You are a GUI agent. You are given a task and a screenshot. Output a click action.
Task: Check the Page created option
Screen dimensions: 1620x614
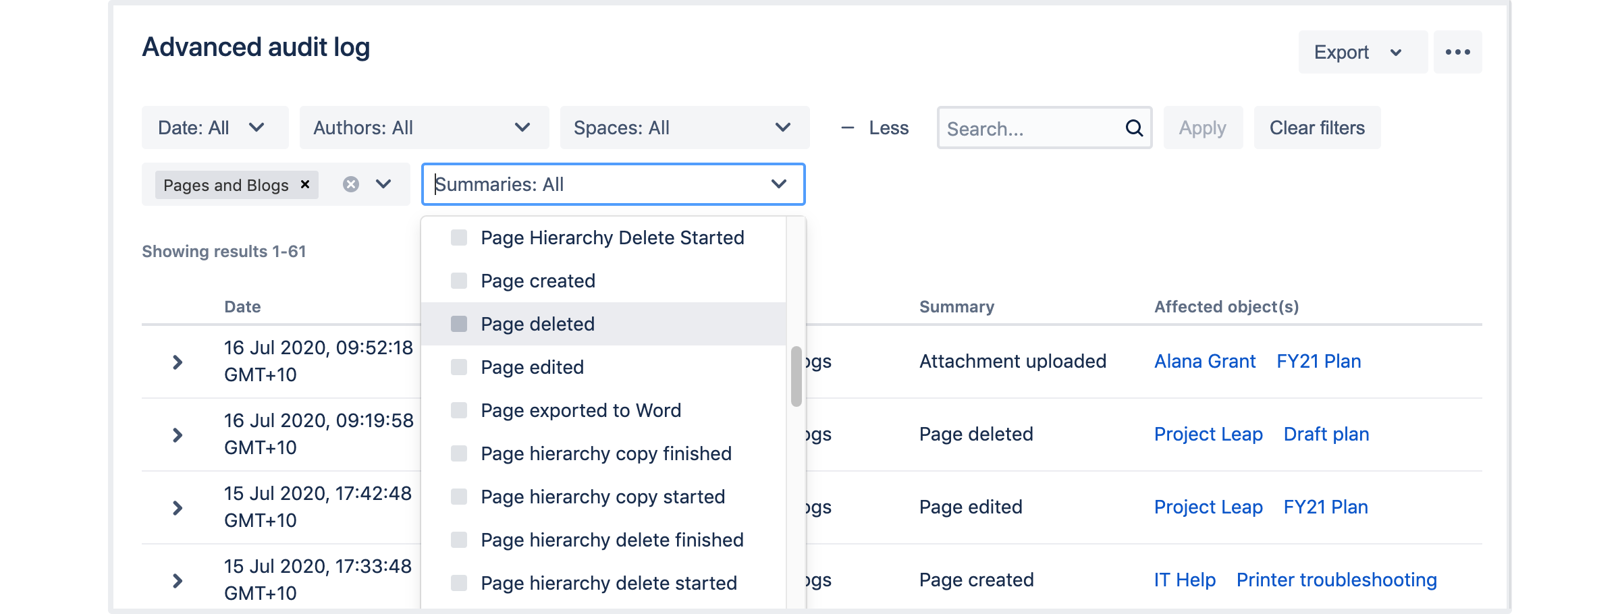tap(459, 281)
